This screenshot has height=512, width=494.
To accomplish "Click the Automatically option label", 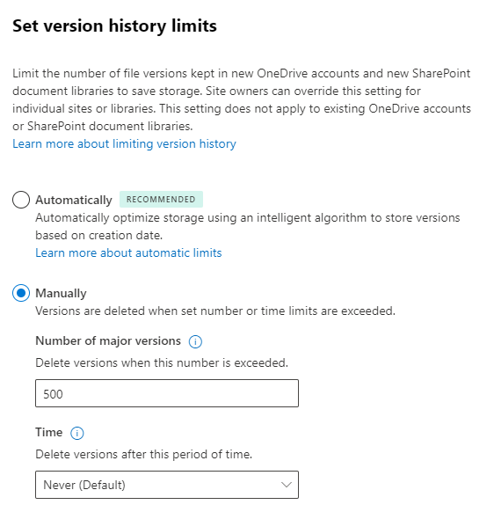I will tap(74, 200).
